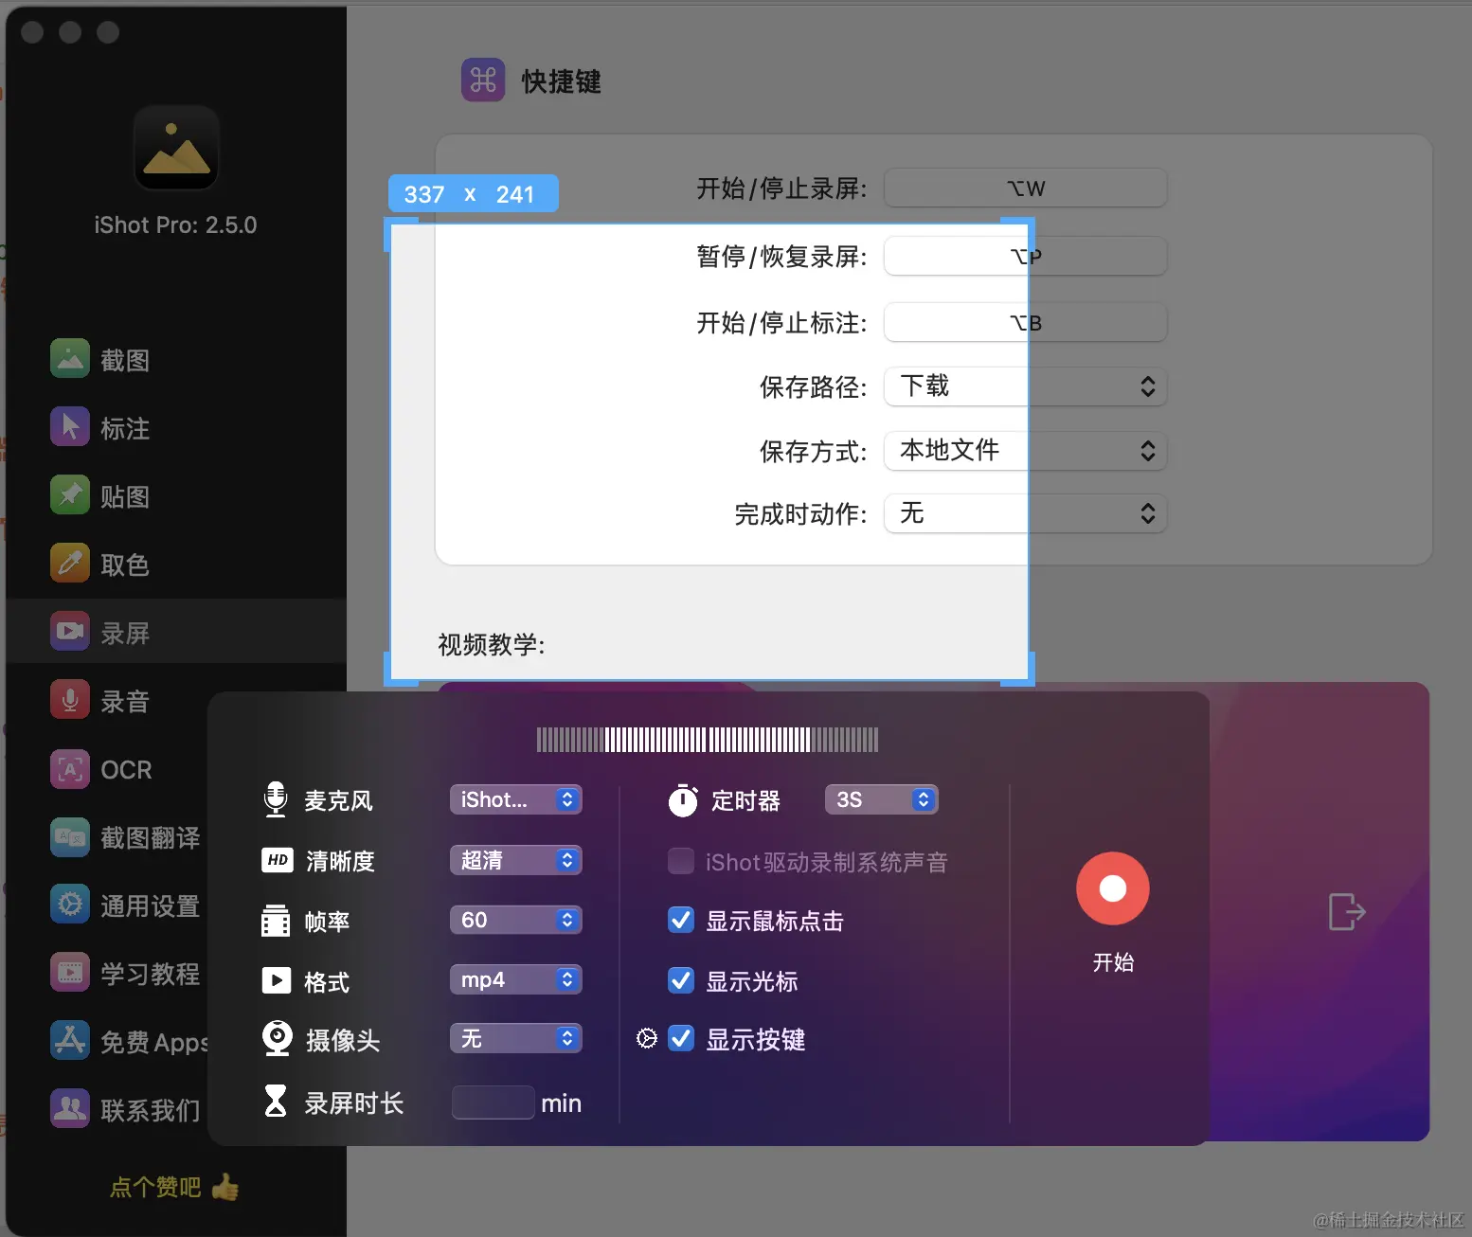Open the 标注 annotation tool
The image size is (1472, 1237).
[123, 427]
